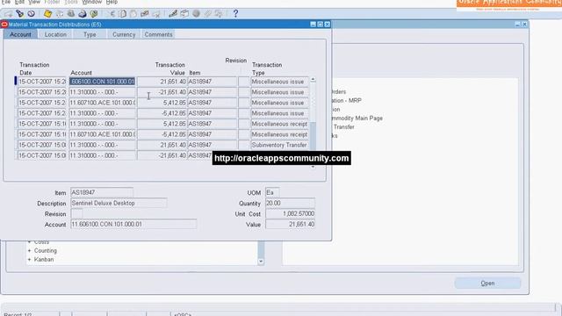562x316 pixels.
Task: Click the Navigator list scroll down arrow
Action: [261, 262]
